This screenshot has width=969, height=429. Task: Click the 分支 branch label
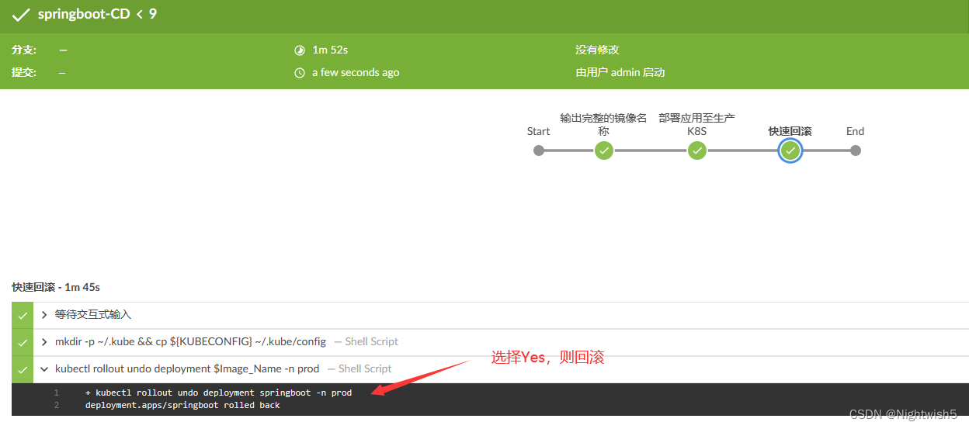pyautogui.click(x=24, y=50)
